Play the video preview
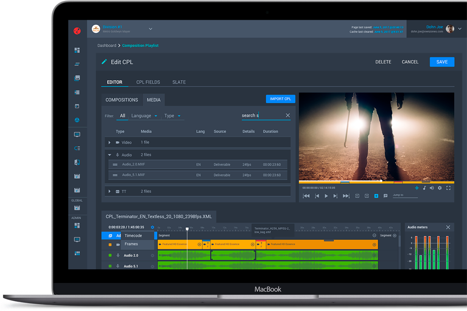This screenshot has height=311, width=467. pos(326,196)
